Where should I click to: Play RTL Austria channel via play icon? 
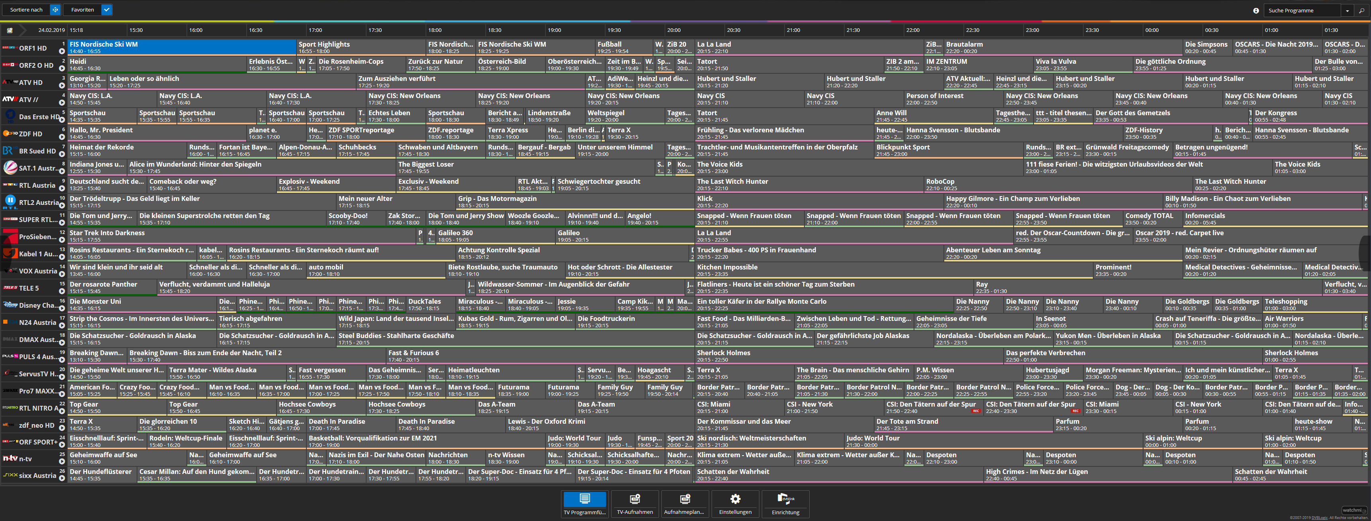[x=62, y=189]
